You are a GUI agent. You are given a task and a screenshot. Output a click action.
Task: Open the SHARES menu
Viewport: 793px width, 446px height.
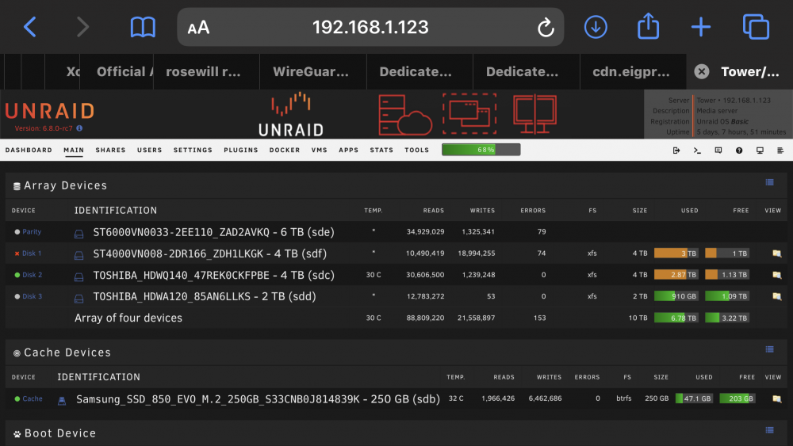(x=110, y=150)
